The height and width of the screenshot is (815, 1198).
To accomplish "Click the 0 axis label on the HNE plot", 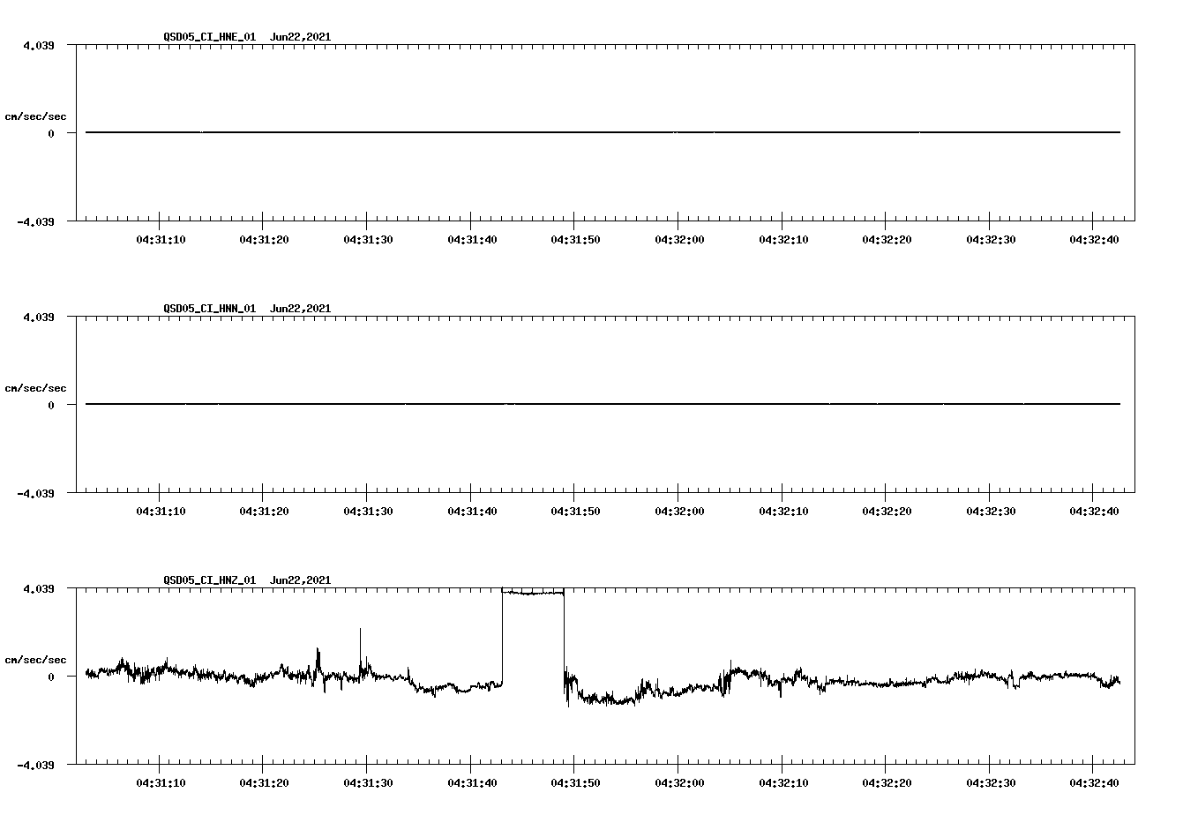I will point(51,133).
